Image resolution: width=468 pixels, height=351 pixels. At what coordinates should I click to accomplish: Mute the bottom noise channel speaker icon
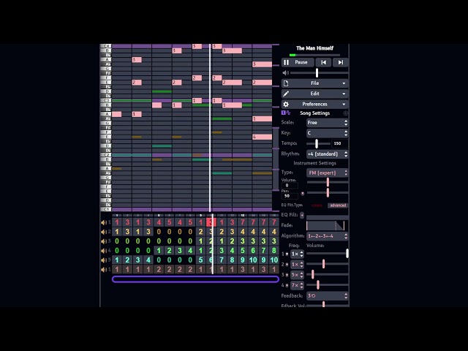point(104,270)
